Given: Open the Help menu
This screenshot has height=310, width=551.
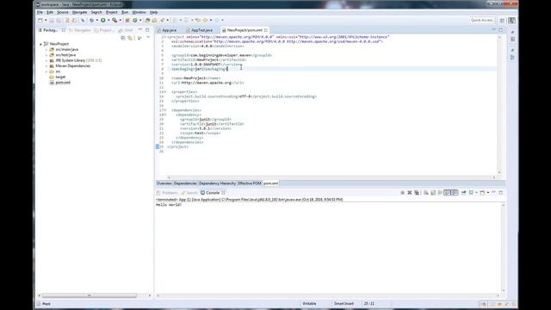Looking at the screenshot, I should pos(154,12).
